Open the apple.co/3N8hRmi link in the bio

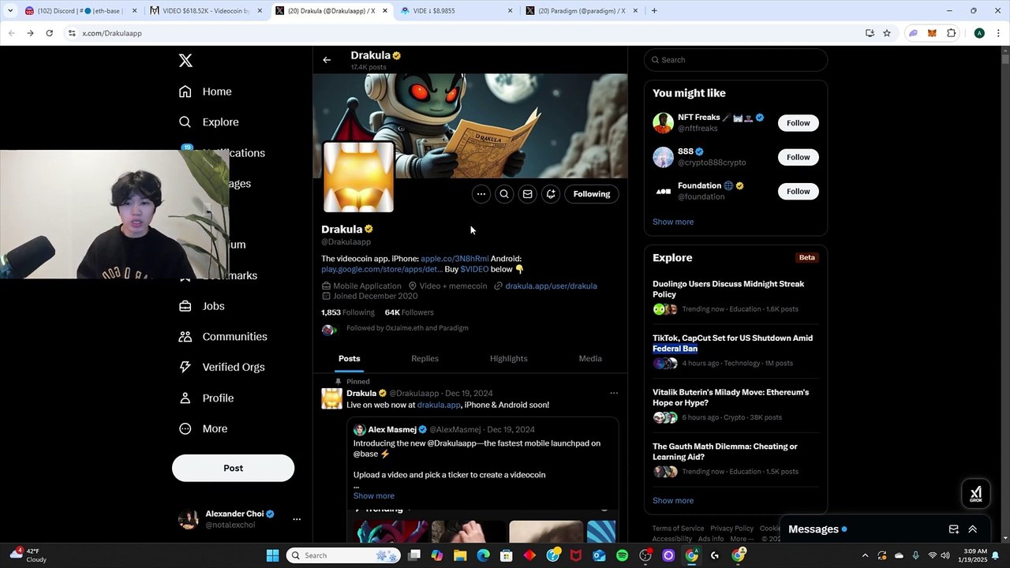point(454,259)
